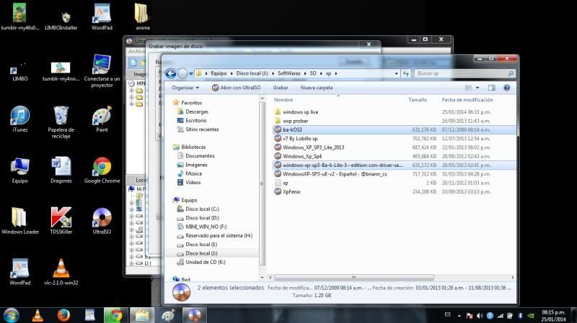577x323 pixels.
Task: Sort by Fecha de modificación header
Action: (467, 100)
